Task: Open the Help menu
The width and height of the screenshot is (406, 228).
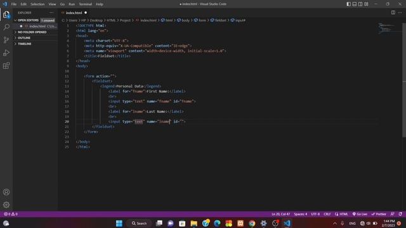Action: [100, 4]
